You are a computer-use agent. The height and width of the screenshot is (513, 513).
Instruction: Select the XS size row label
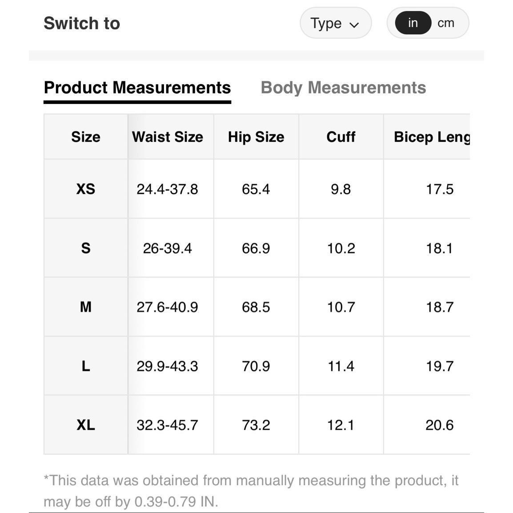[86, 189]
